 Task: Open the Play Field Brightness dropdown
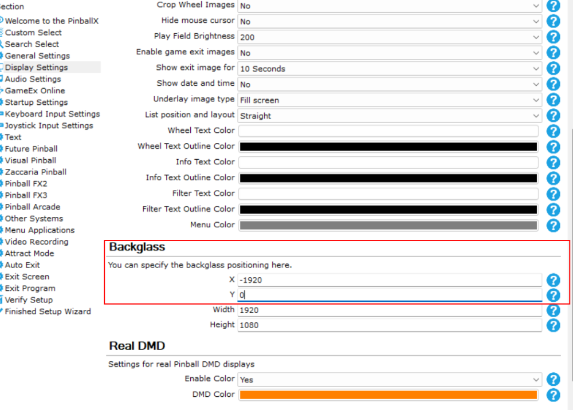click(x=390, y=37)
